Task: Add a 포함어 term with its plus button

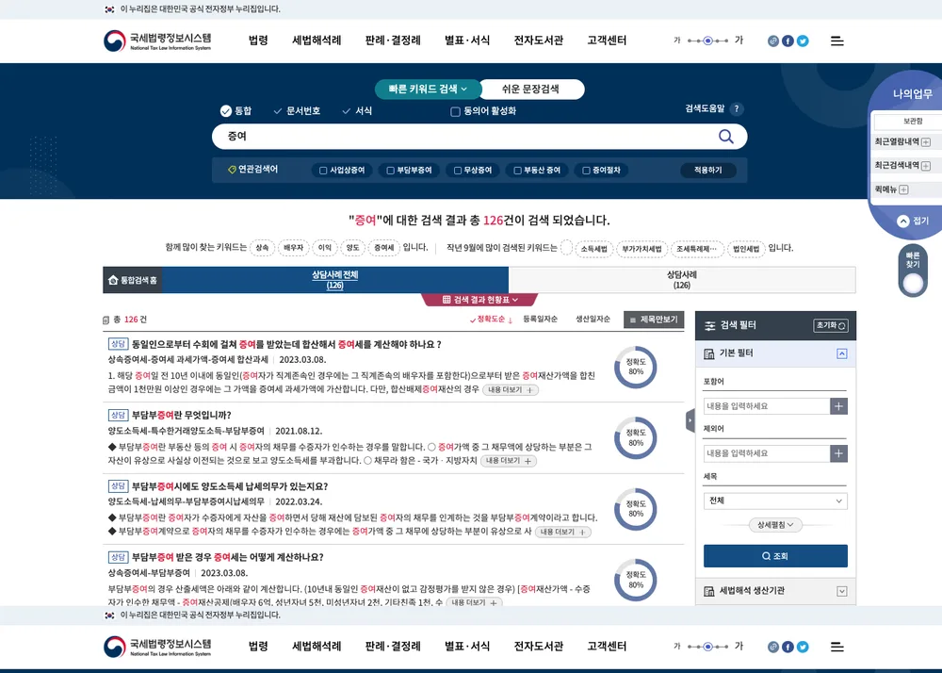Action: tap(838, 406)
